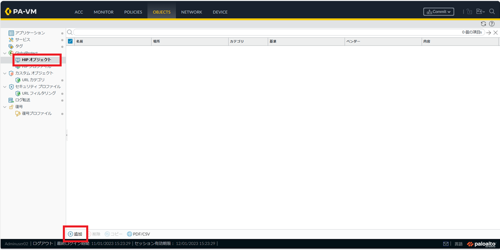Screen dimensions: 500x250
Task: Open the Commit dropdown button
Action: [x=439, y=12]
